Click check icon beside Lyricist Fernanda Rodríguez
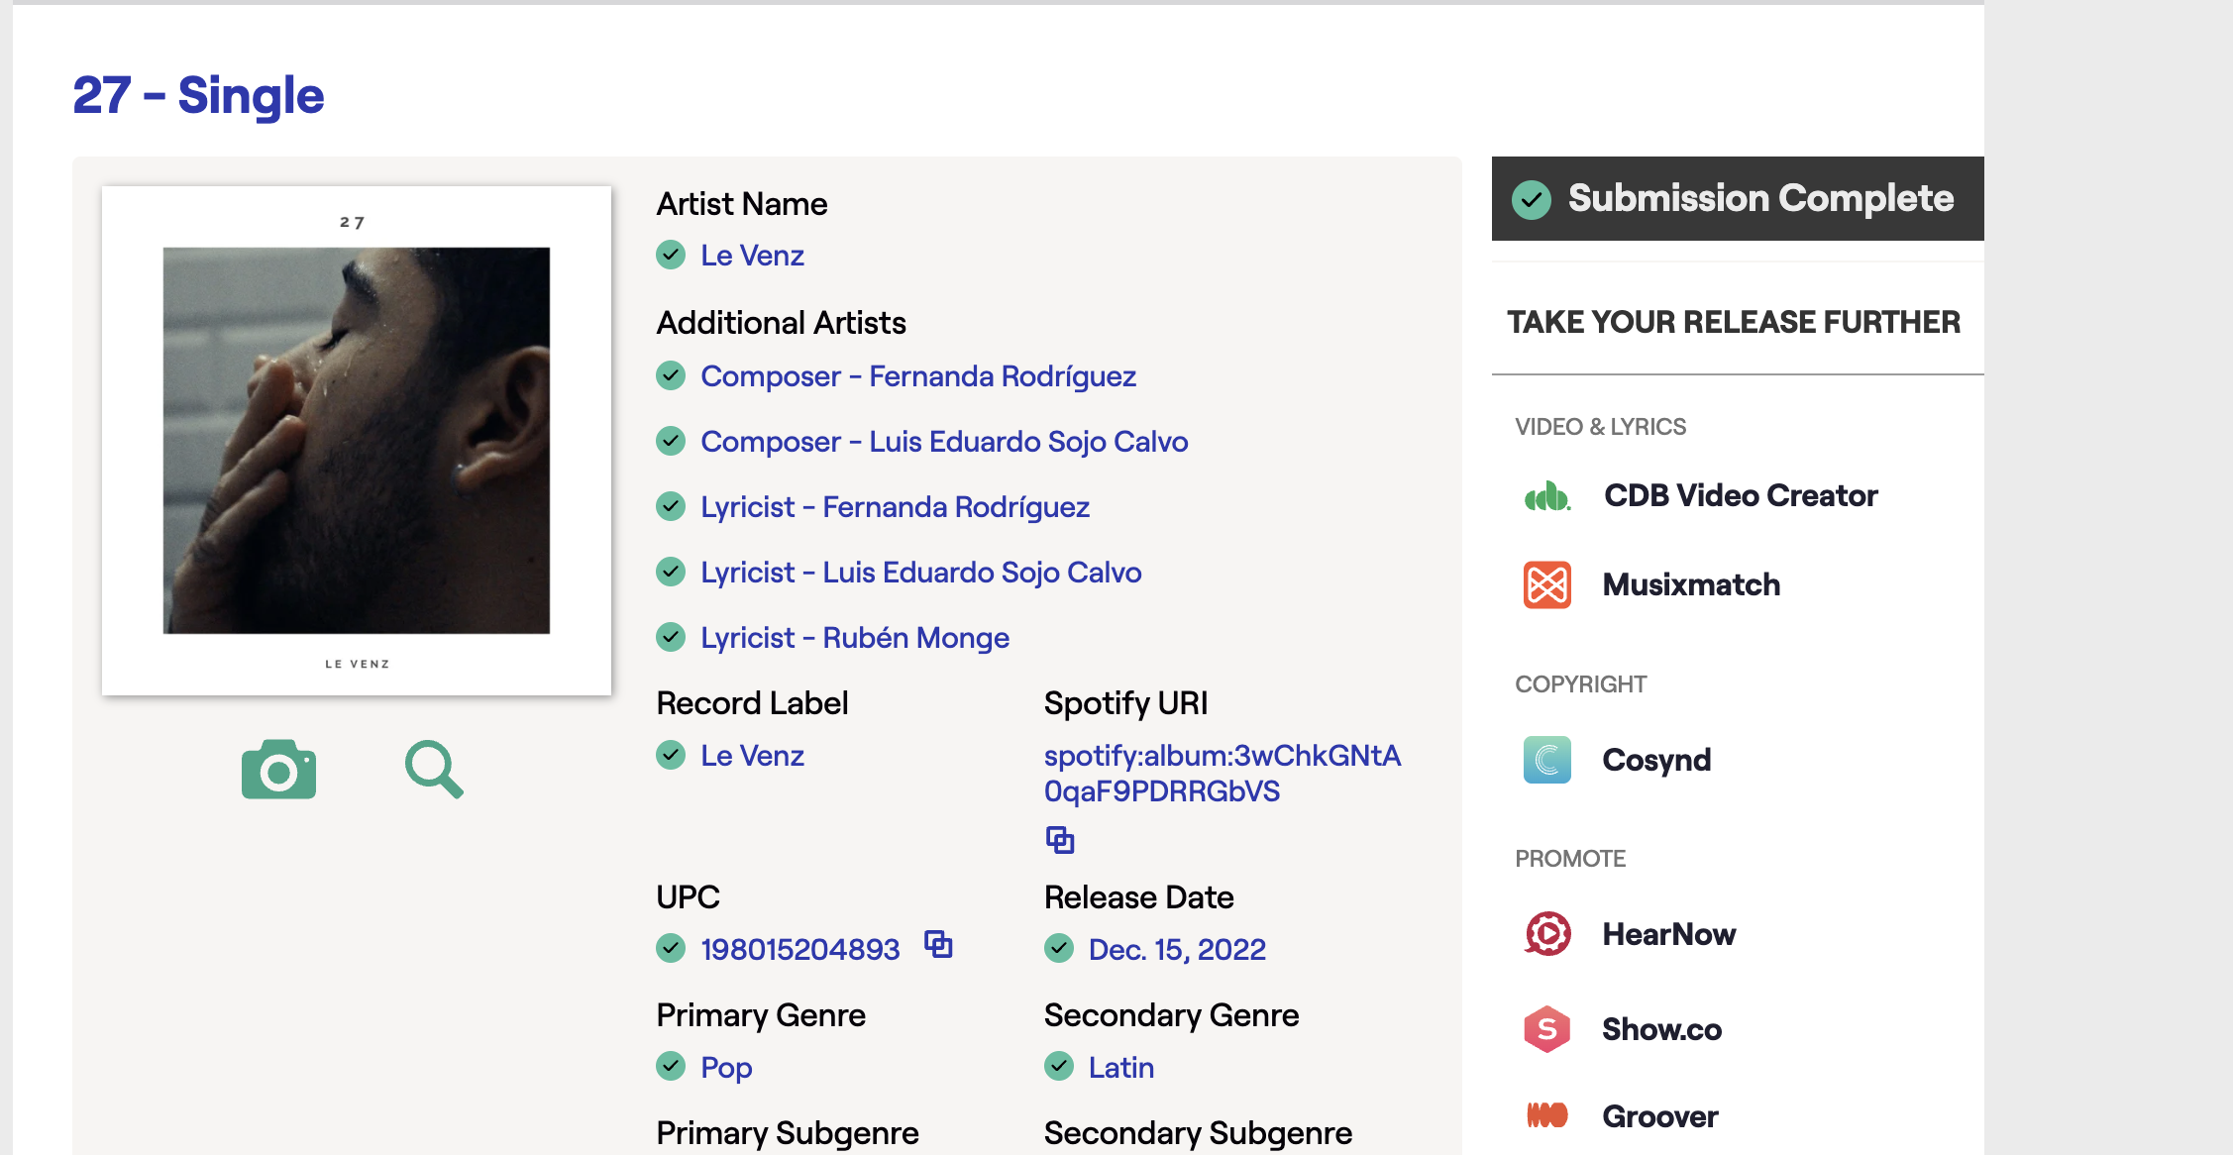The height and width of the screenshot is (1155, 2233). (x=671, y=506)
